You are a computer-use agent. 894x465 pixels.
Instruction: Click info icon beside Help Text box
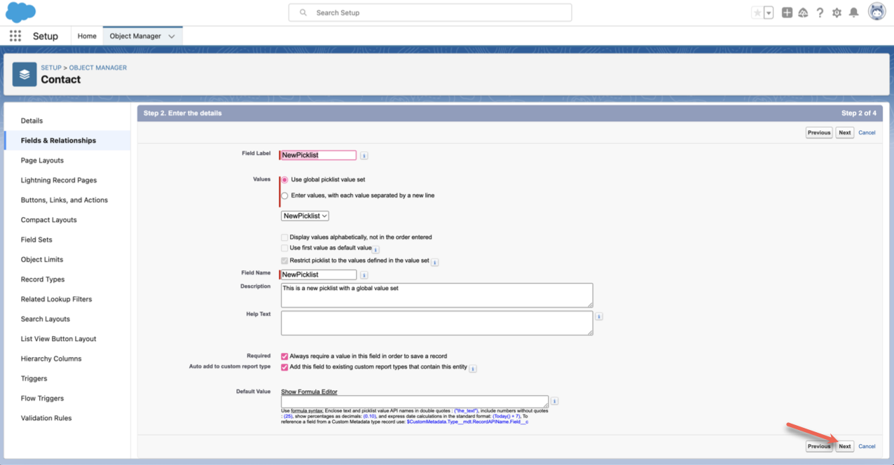tap(599, 317)
